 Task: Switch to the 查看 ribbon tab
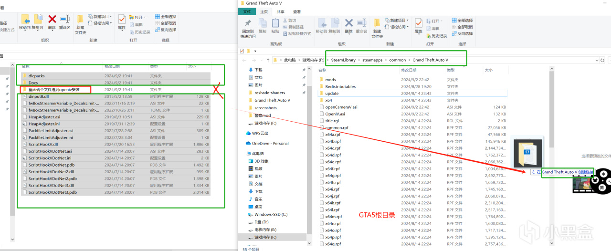[297, 11]
